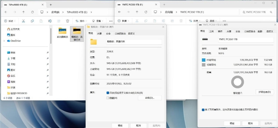Click the YMTC PC550 1TB drive label field
The height and width of the screenshot is (128, 278).
click(246, 39)
